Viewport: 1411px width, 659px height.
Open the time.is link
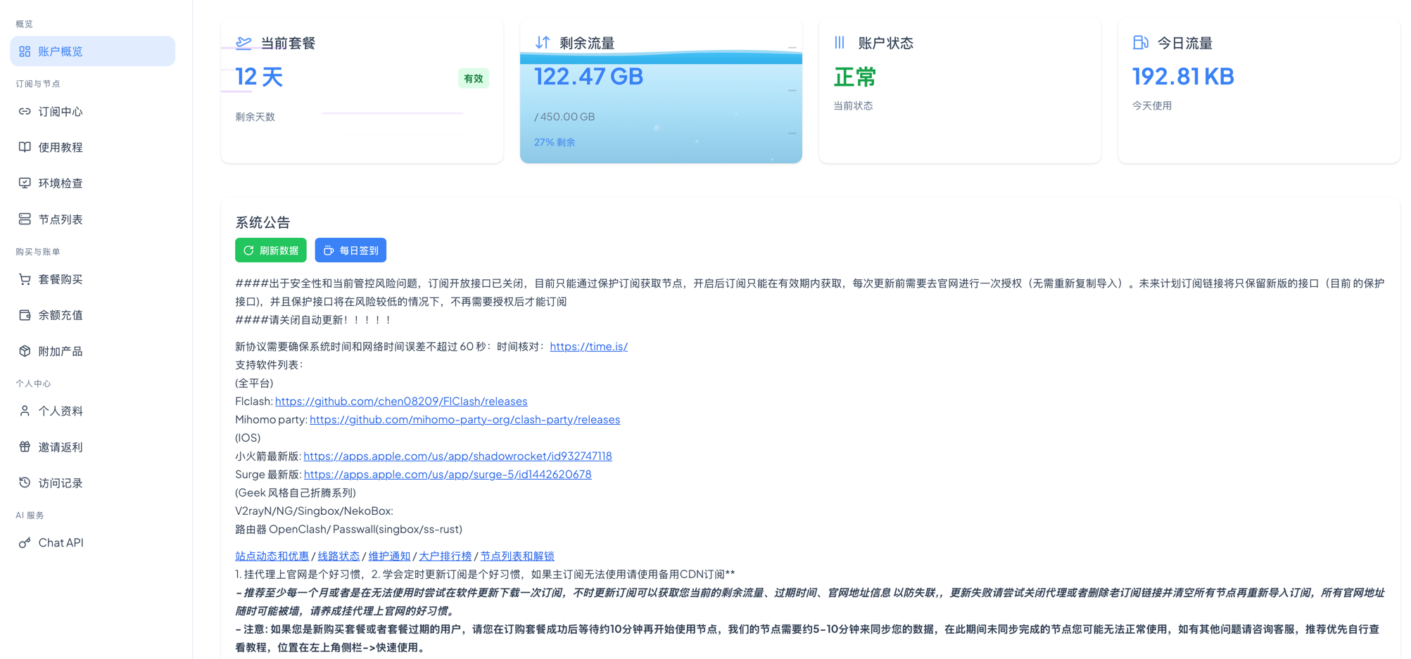(x=588, y=347)
